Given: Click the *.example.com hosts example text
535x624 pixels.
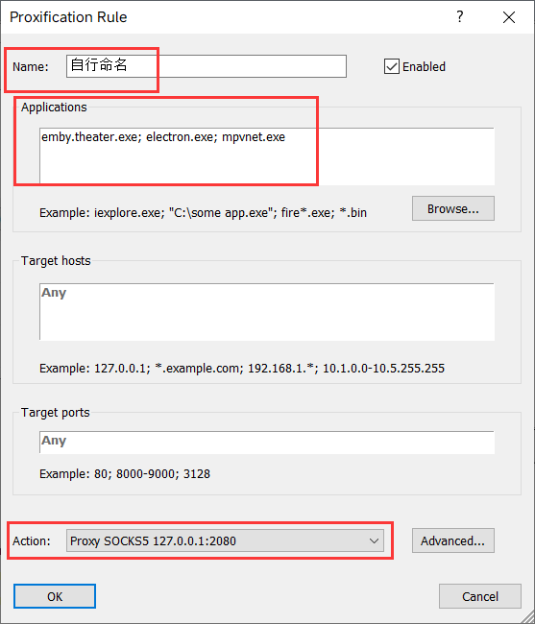Looking at the screenshot, I should point(199,369).
